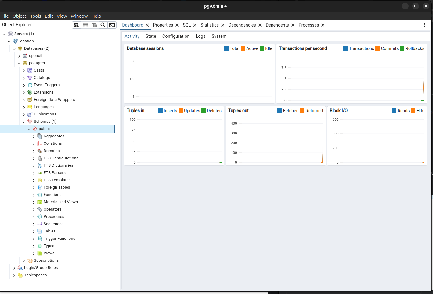Viewport: 433px width, 294px height.
Task: Select the Functions tree item
Action: point(52,195)
